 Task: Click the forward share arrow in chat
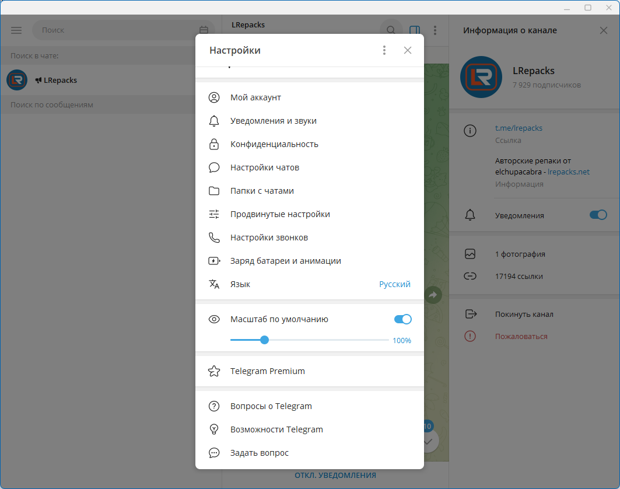[x=433, y=295]
